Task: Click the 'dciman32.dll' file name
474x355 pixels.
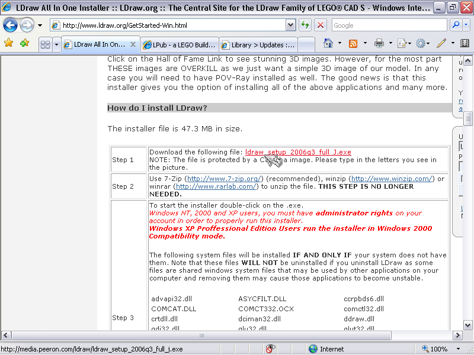Action: pyautogui.click(x=260, y=319)
